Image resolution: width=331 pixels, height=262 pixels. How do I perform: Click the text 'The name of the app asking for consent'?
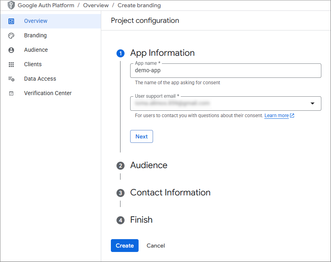pyautogui.click(x=178, y=83)
